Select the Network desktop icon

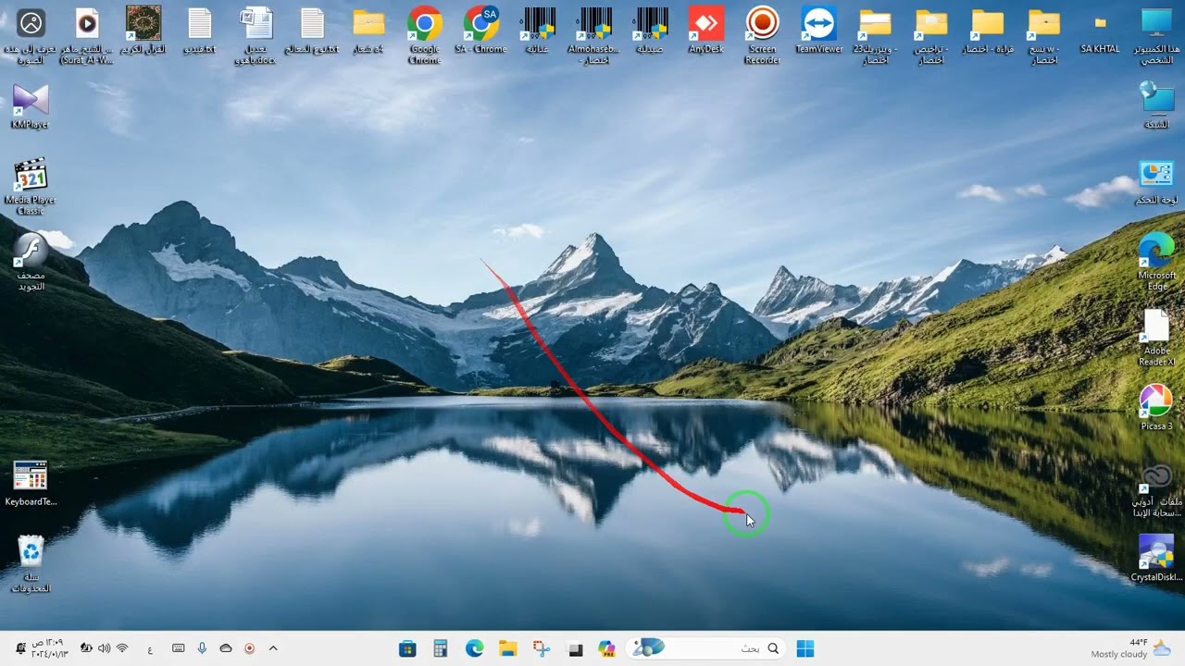click(1156, 106)
